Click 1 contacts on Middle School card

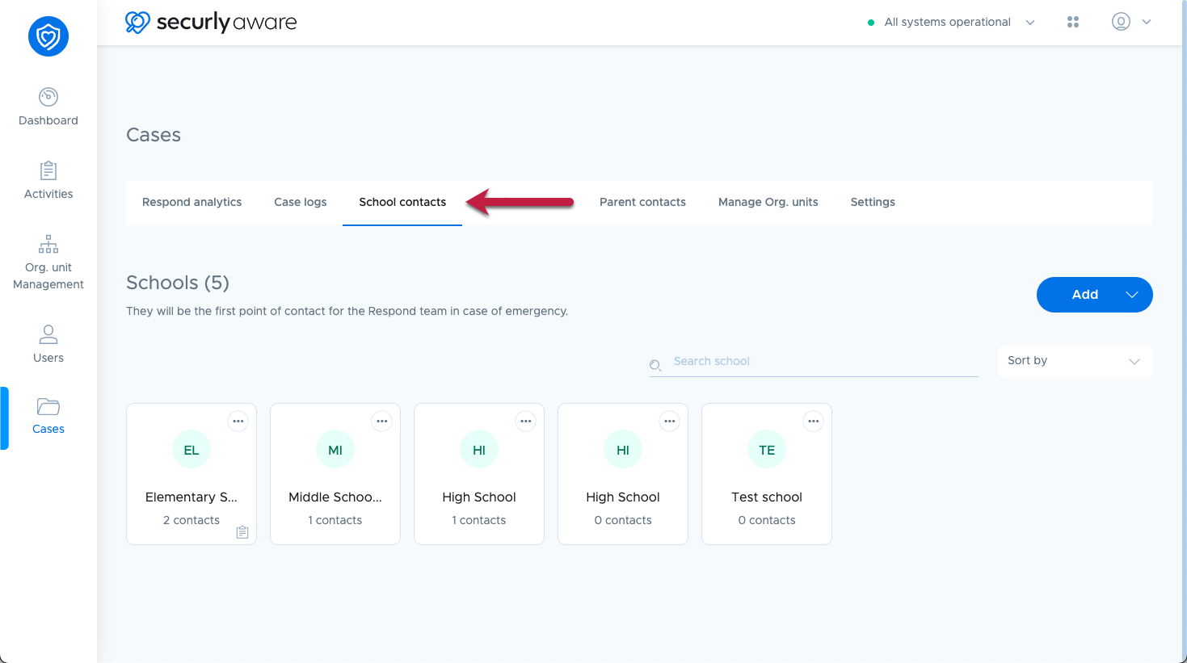pyautogui.click(x=335, y=520)
